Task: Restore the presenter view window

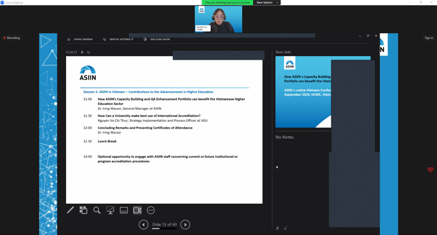Action: tap(368, 36)
